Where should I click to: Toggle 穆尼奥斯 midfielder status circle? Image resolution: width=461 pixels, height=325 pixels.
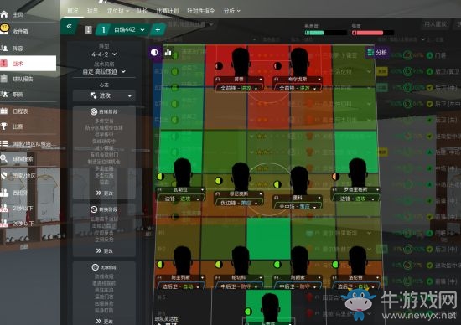coord(219,181)
